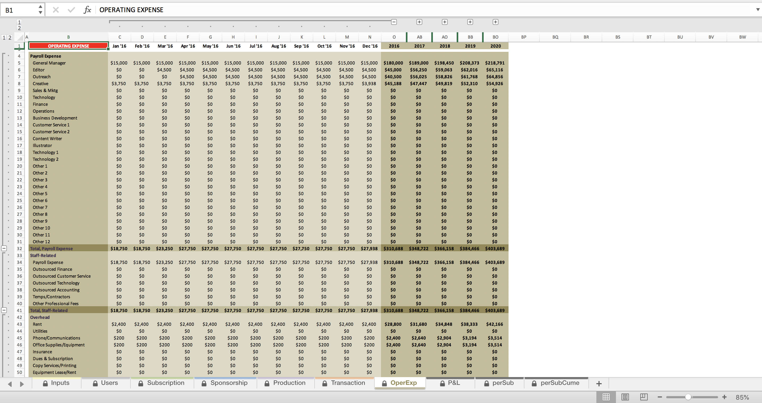The width and height of the screenshot is (762, 403).
Task: Expand the 2019 column group
Action: pos(470,22)
